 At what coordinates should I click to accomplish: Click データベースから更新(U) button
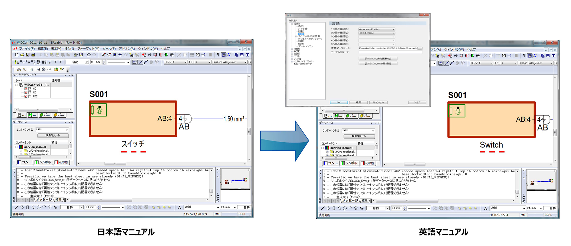point(378,59)
